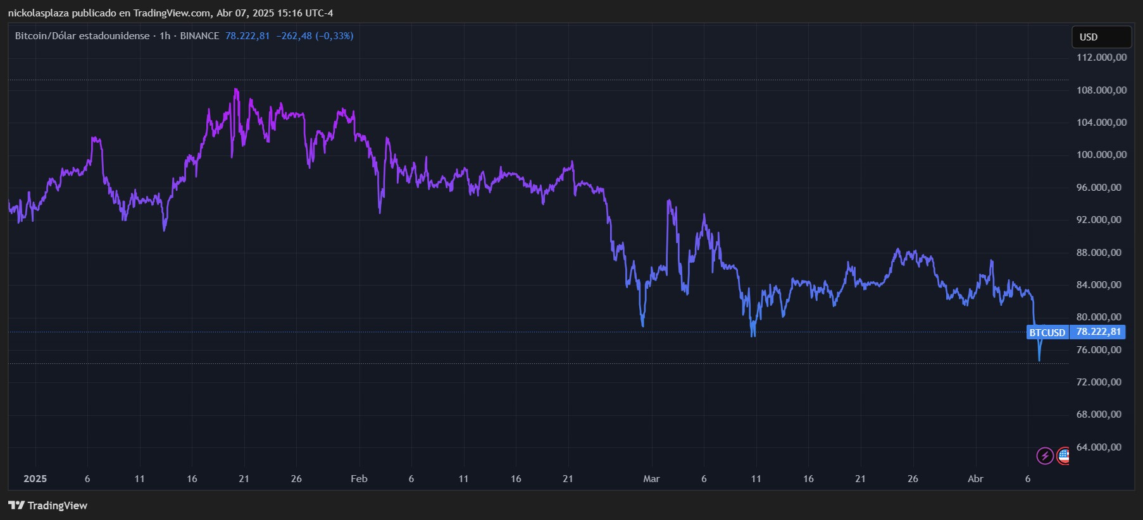
Task: Click the purple lightning bolt event icon
Action: [x=1044, y=455]
